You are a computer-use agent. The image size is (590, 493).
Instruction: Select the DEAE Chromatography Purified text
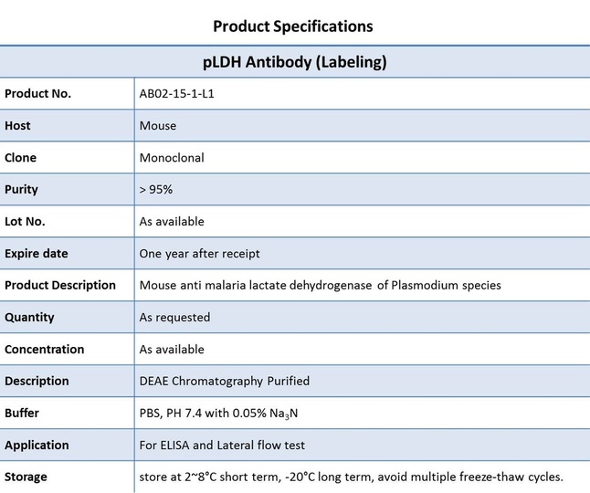(x=225, y=382)
